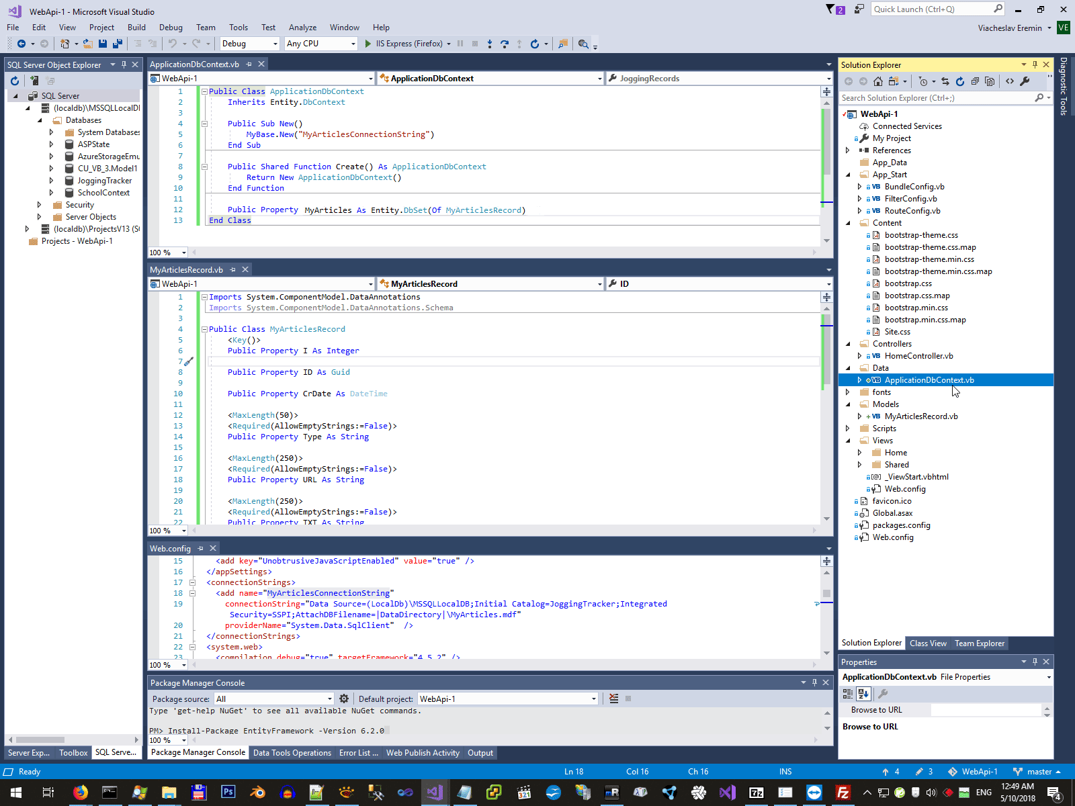
Task: Clear the Package Manager Console
Action: 613,699
